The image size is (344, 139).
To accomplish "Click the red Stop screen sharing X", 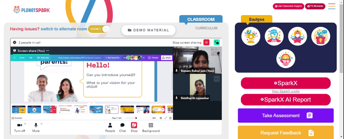I will [x=206, y=42].
